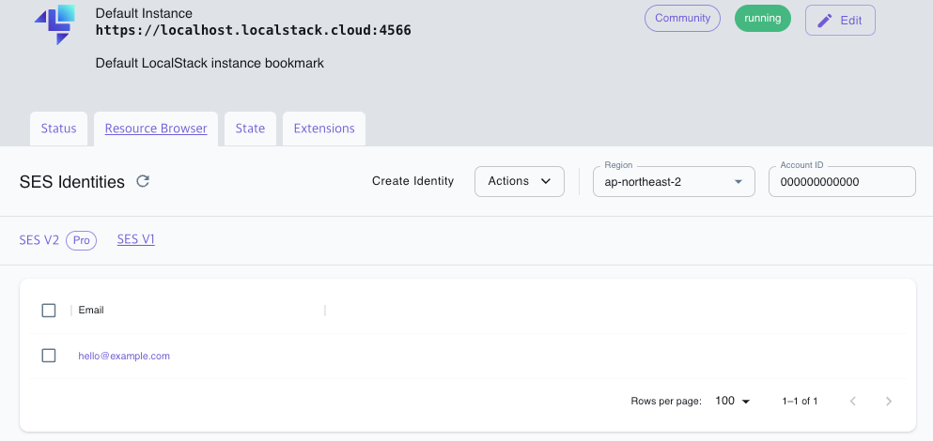The height and width of the screenshot is (441, 933).
Task: Go to previous page arrow
Action: point(853,402)
